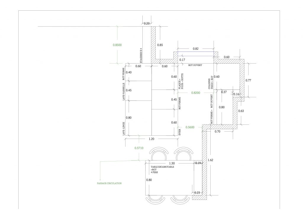Click the green 0.5600 dimension
303x214 pixels.
(x=190, y=127)
